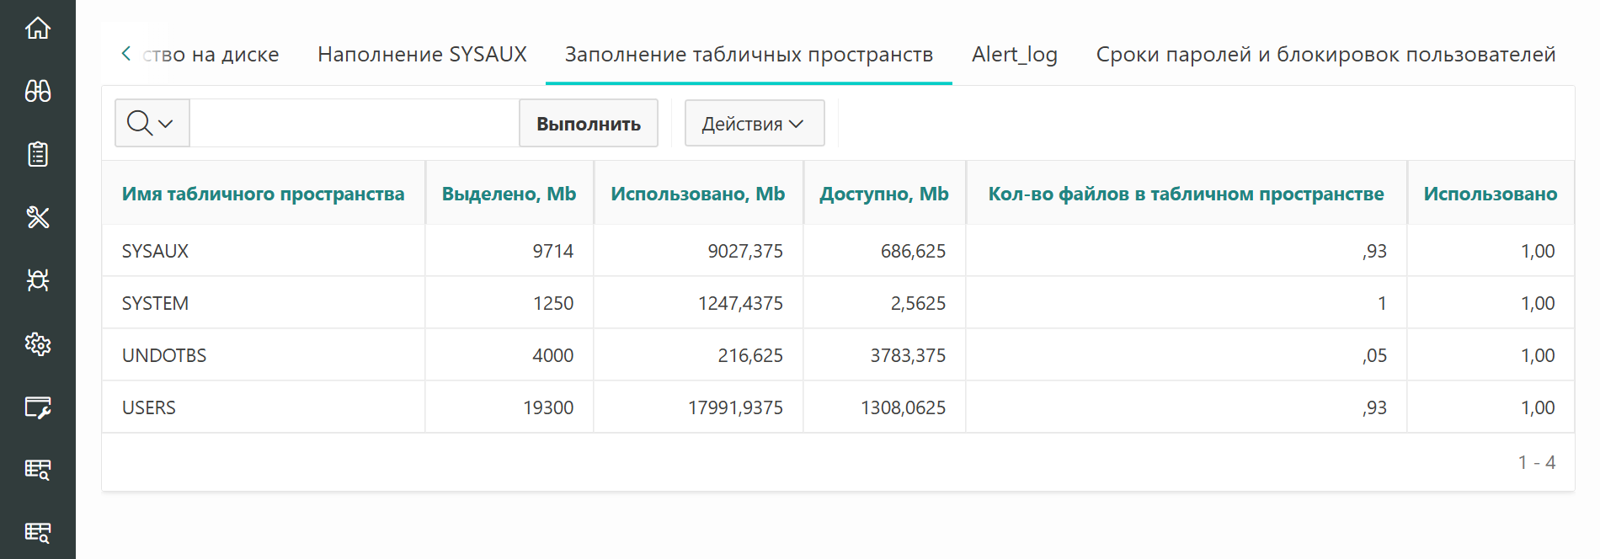Click the upper table search sidebar icon
This screenshot has height=559, width=1600.
(x=38, y=469)
